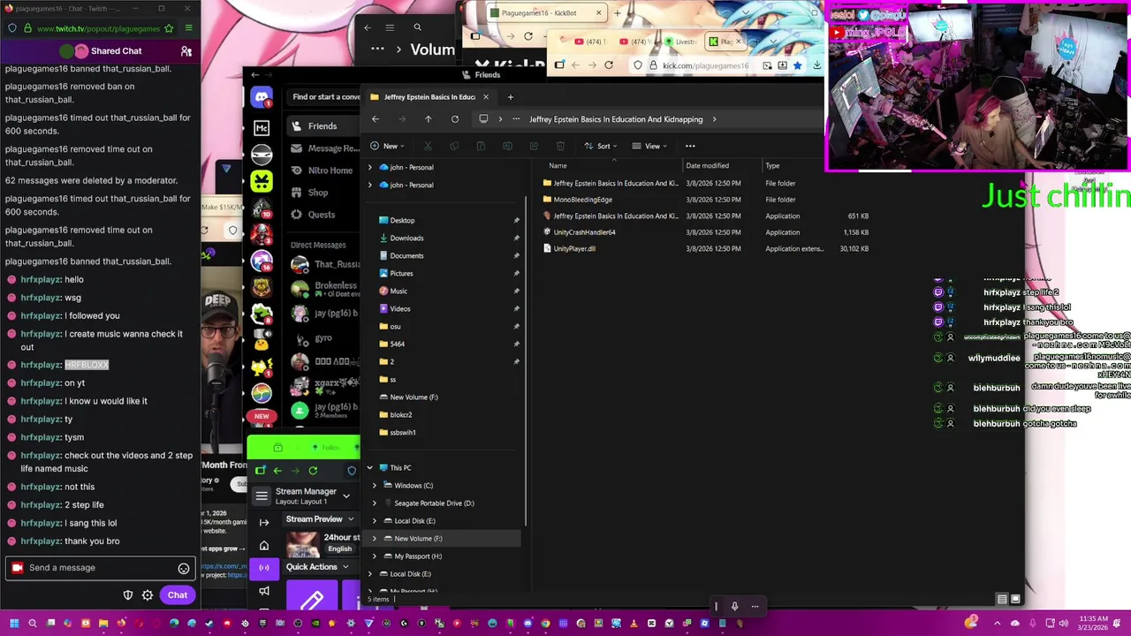Click the home icon in Twitch Stream Manager sidebar
This screenshot has height=636, width=1131.
[x=263, y=546]
